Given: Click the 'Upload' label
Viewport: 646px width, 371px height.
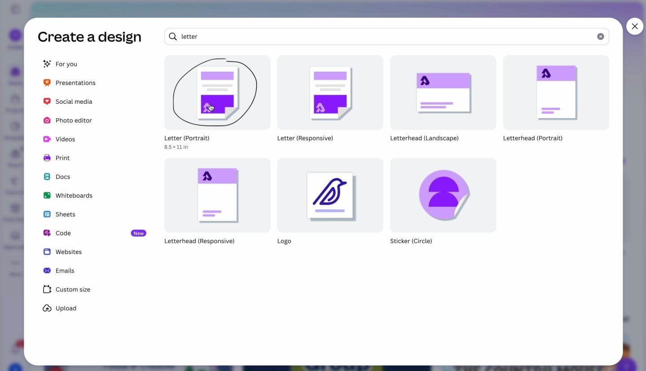Looking at the screenshot, I should 66,308.
